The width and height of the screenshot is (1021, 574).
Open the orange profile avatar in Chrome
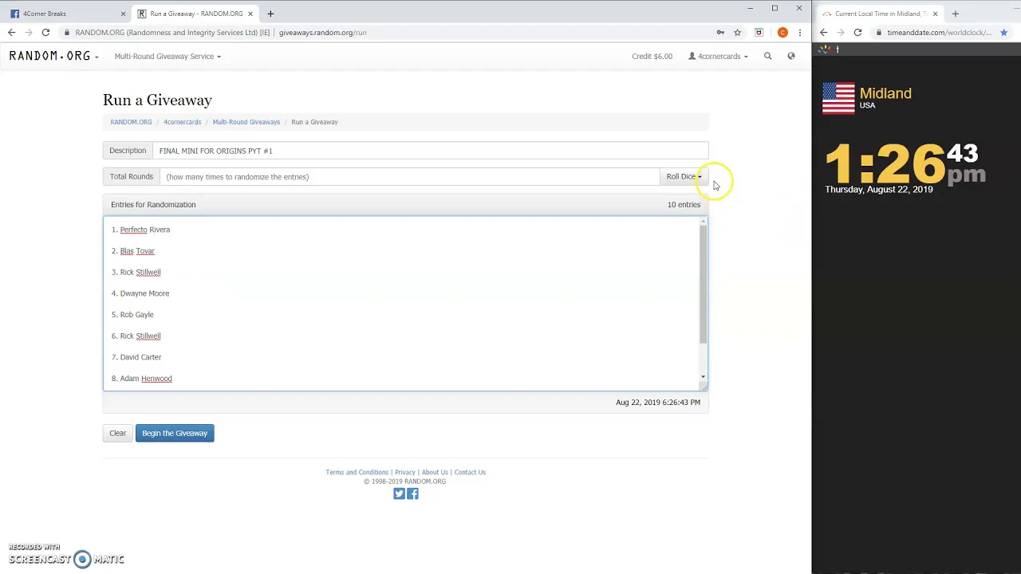tap(783, 33)
